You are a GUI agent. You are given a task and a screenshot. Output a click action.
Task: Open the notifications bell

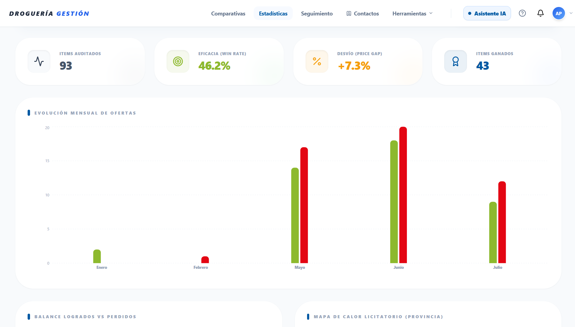pos(540,13)
